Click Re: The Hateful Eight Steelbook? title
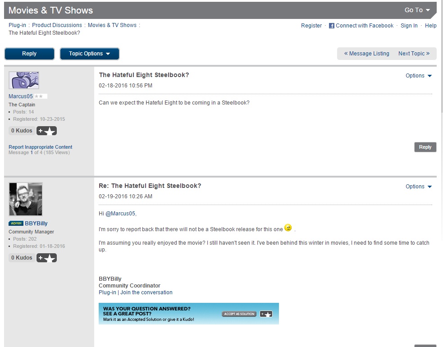443x347 pixels. click(150, 186)
